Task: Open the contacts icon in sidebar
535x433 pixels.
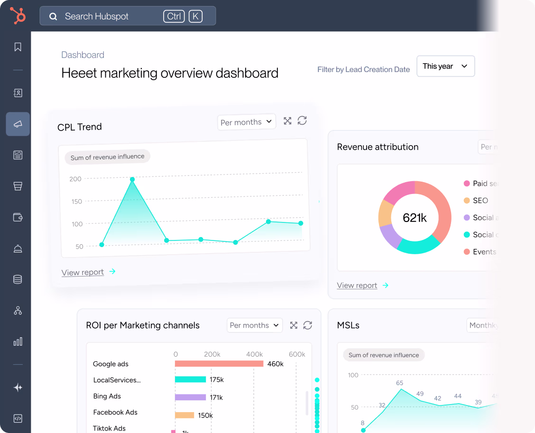Action: tap(18, 93)
